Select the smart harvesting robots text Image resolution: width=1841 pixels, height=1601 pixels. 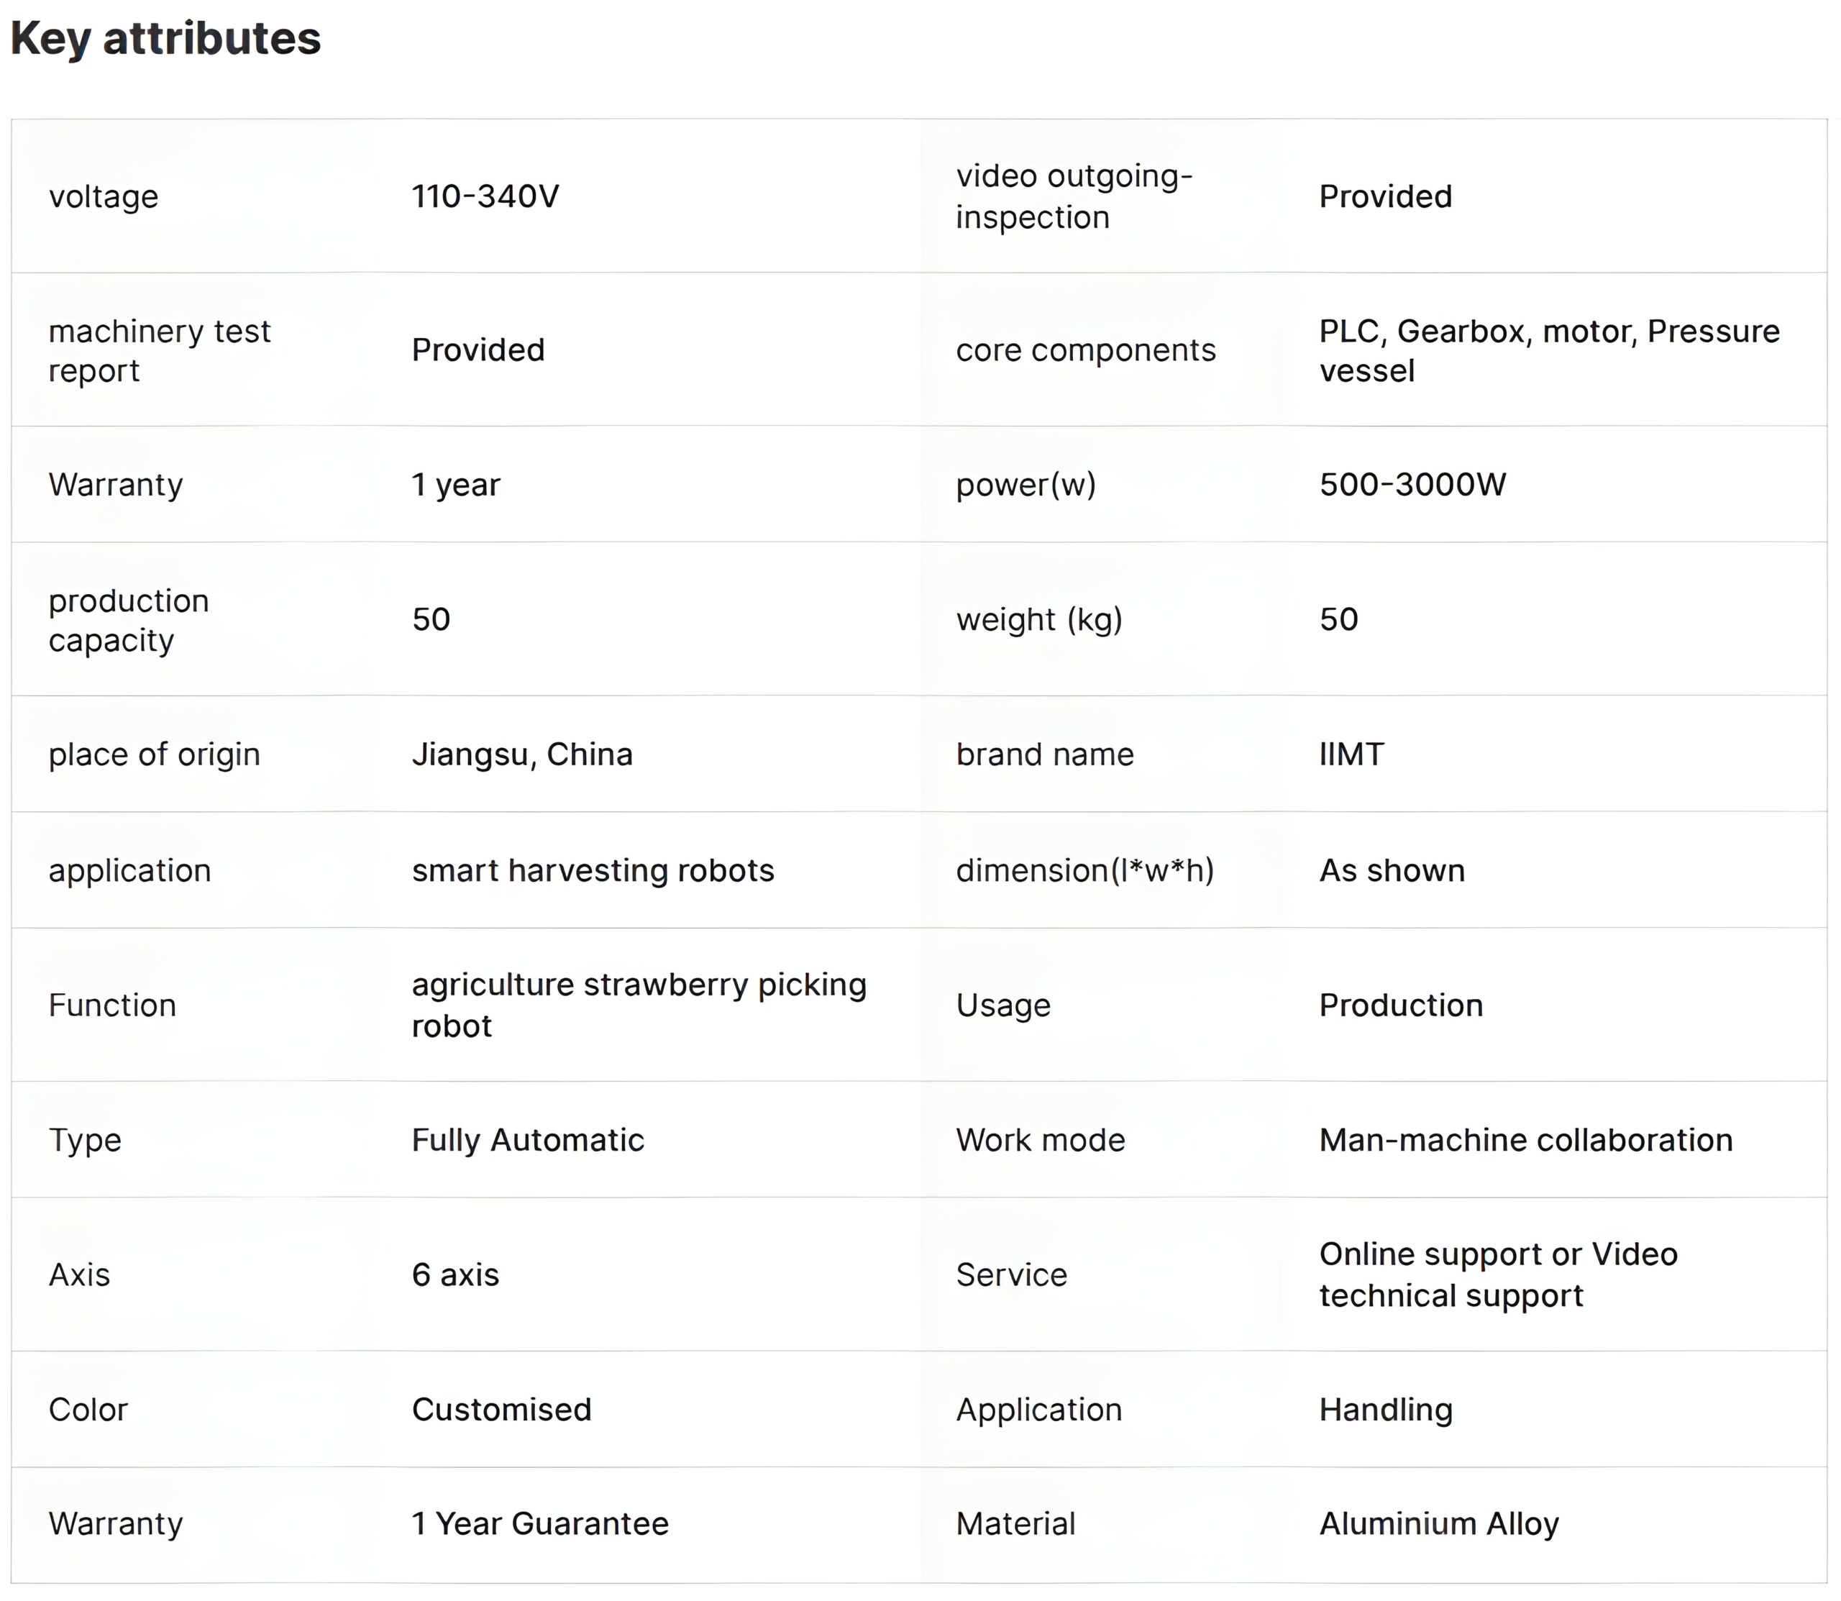click(x=593, y=870)
